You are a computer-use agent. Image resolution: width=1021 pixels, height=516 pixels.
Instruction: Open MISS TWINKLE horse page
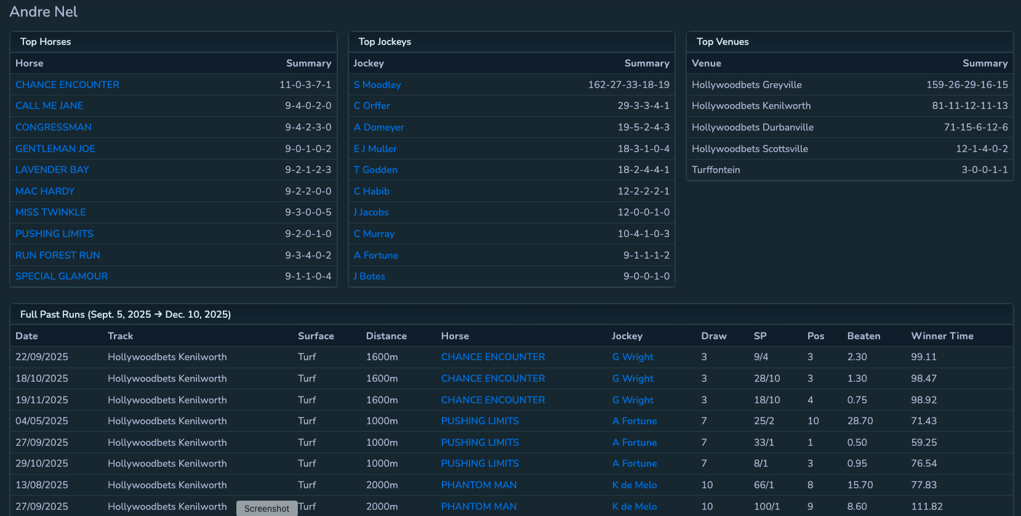(50, 212)
